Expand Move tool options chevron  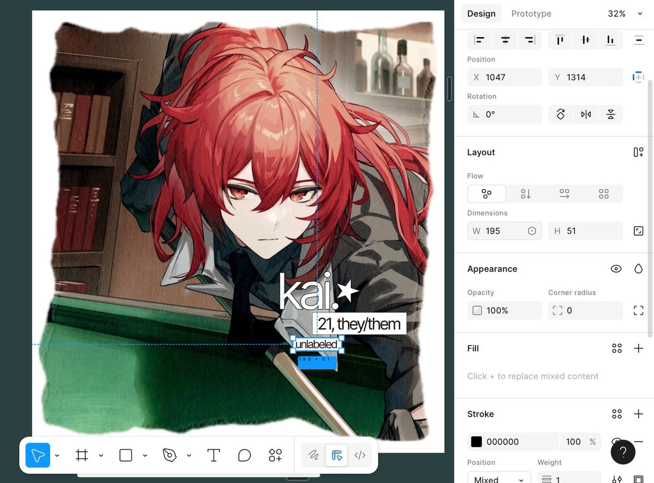(x=57, y=455)
